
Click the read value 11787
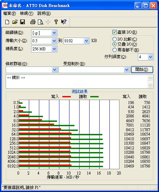click(x=145, y=130)
